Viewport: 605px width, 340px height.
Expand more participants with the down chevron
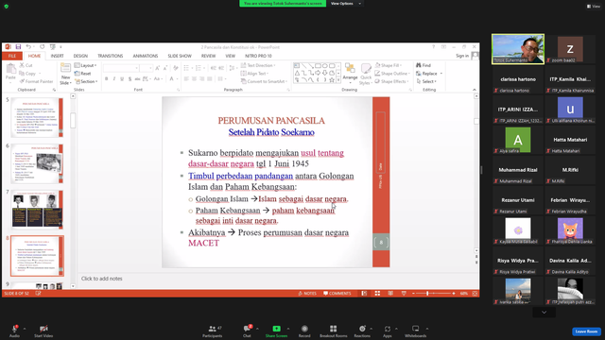point(544,313)
